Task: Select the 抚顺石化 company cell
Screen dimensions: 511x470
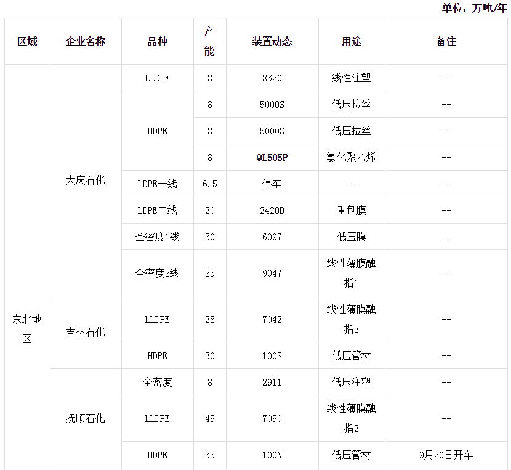Action: coord(86,418)
